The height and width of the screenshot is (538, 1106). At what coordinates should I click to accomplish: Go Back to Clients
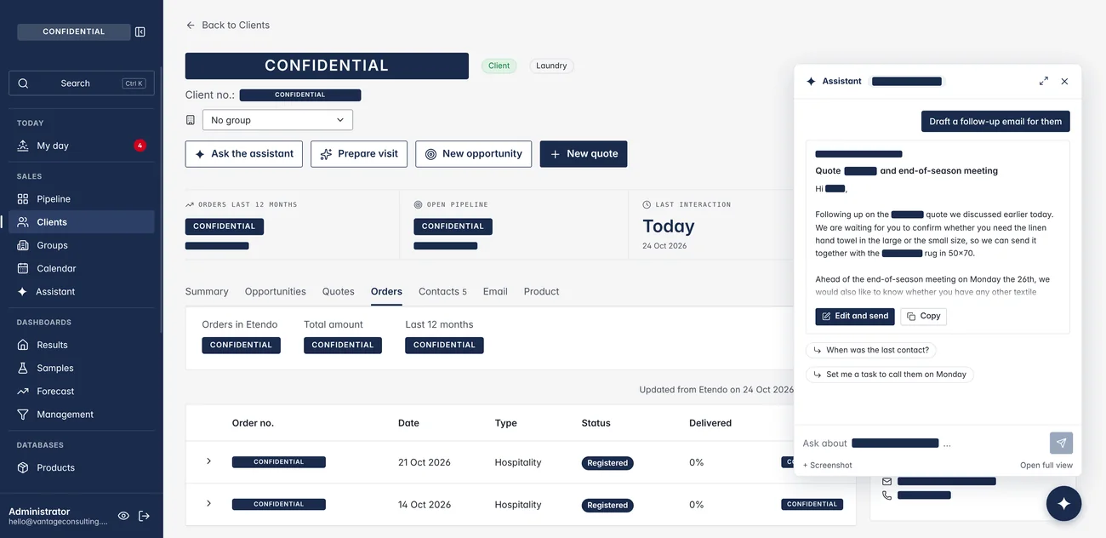point(227,26)
